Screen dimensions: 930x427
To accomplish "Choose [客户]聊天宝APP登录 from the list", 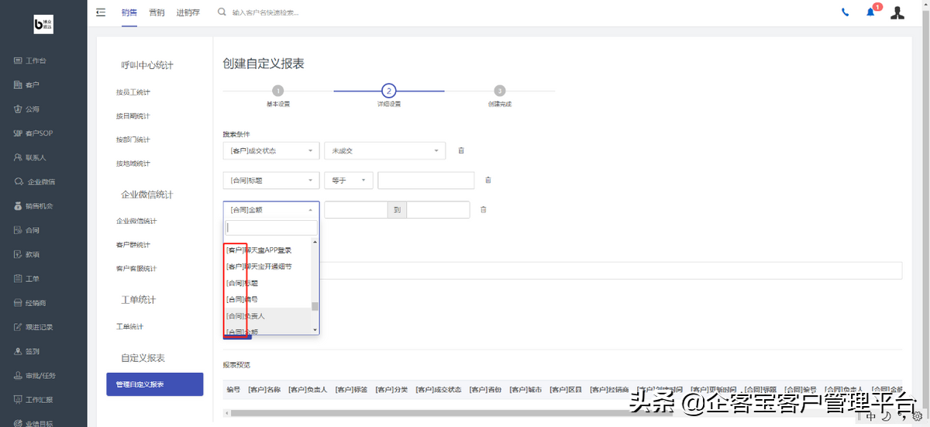I will coord(267,250).
